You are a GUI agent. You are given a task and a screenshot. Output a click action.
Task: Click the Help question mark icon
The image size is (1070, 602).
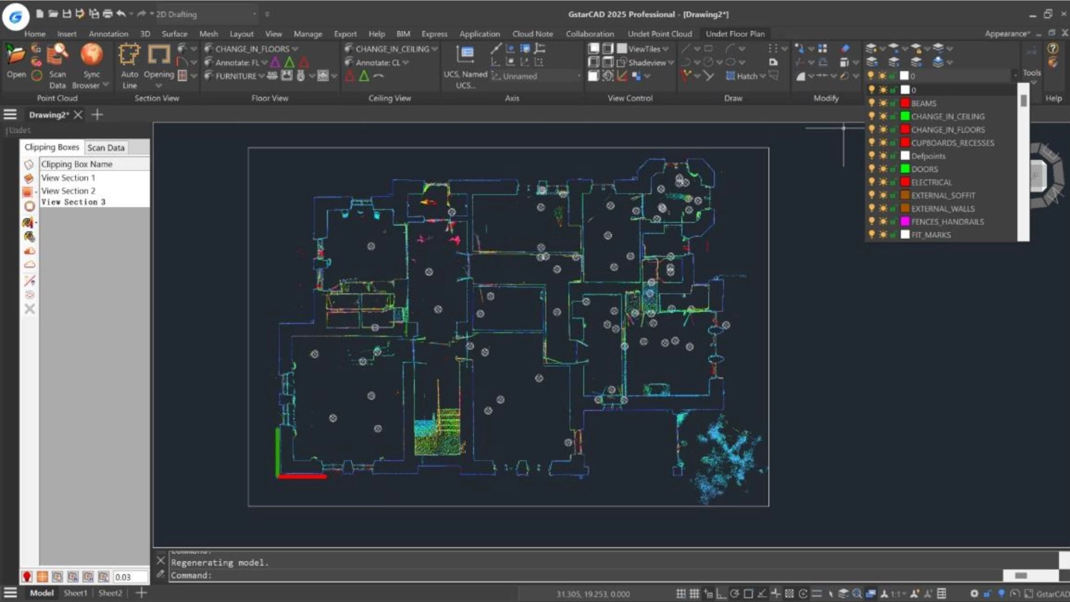pos(1052,48)
